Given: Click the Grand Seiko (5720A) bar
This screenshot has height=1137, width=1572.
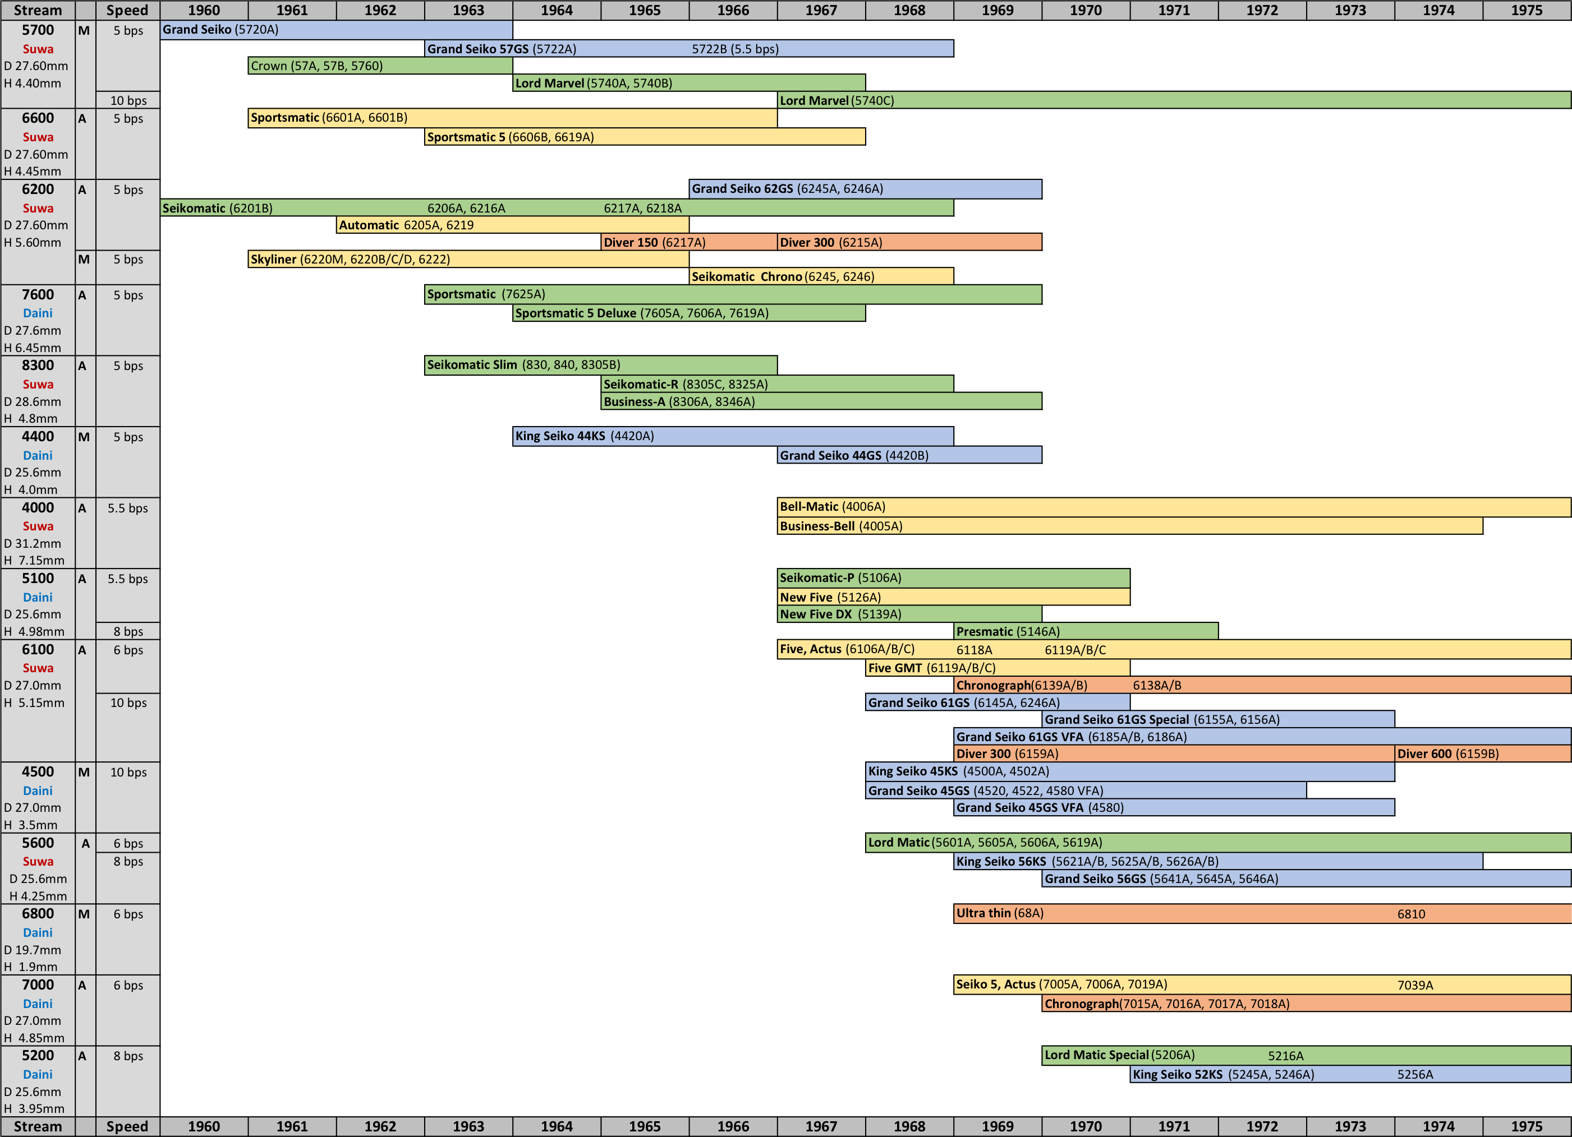Looking at the screenshot, I should pyautogui.click(x=336, y=30).
